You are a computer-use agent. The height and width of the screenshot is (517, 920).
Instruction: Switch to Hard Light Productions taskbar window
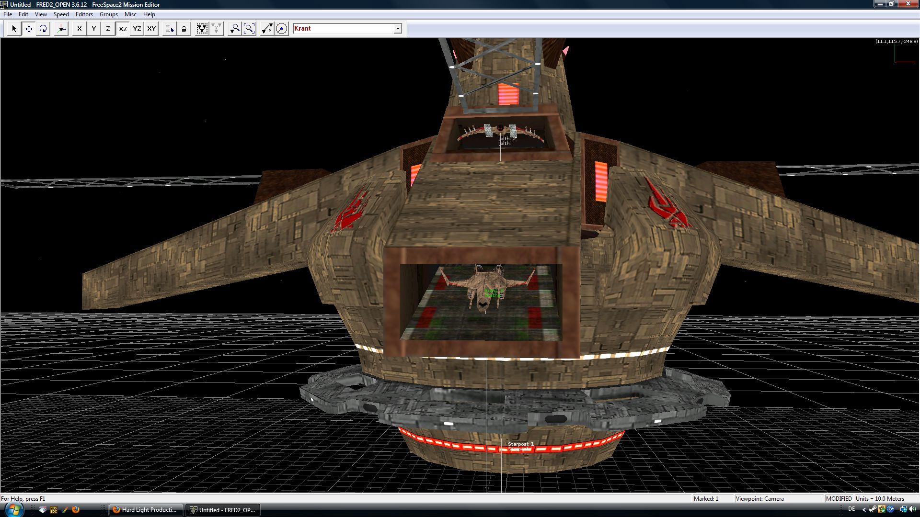point(146,510)
